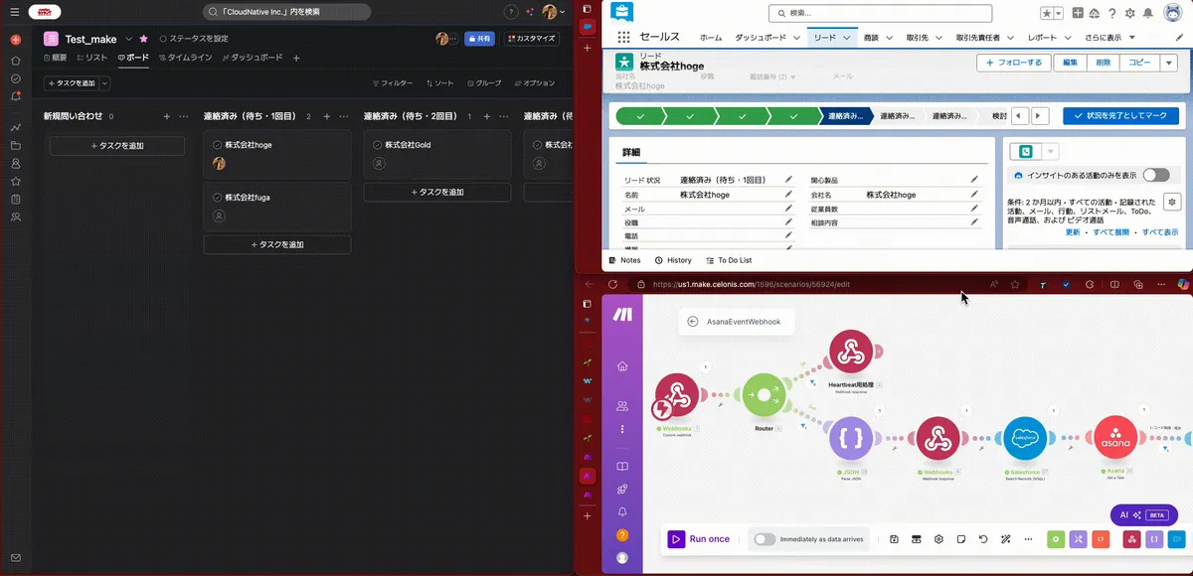This screenshot has width=1193, height=576.
Task: Switch to ダッシュボード tab in Asana
Action: pos(253,58)
